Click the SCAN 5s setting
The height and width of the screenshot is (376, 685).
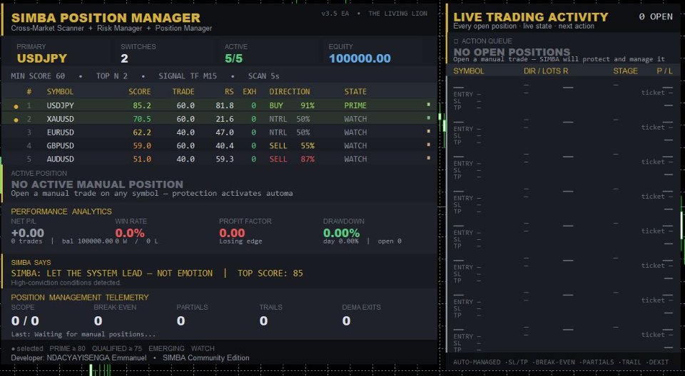click(x=264, y=76)
